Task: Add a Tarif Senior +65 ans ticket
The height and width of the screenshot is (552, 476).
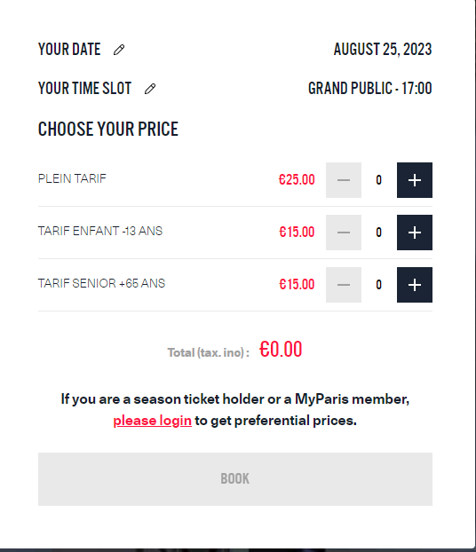Action: [415, 285]
